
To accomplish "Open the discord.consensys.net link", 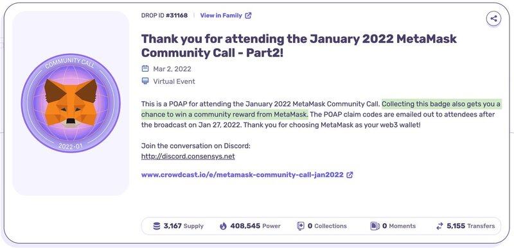I will [188, 156].
